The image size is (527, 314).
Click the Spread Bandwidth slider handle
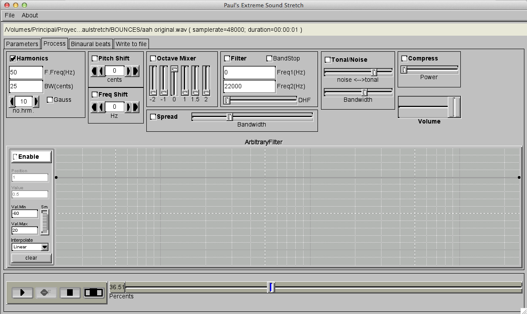pos(230,117)
